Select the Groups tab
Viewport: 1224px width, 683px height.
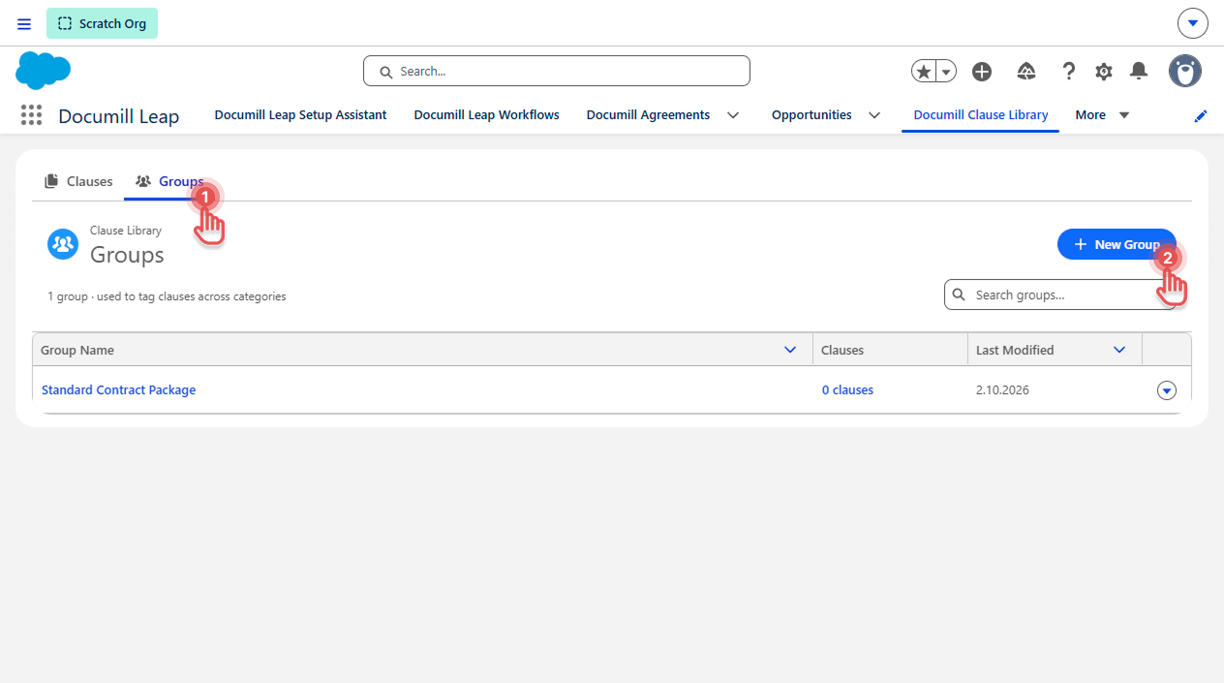coord(170,181)
